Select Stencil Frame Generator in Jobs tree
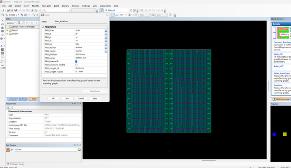 click(23, 27)
